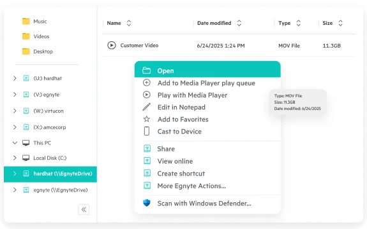Expand the (W:) virtucon drive node
The image size is (367, 229).
pyautogui.click(x=15, y=111)
